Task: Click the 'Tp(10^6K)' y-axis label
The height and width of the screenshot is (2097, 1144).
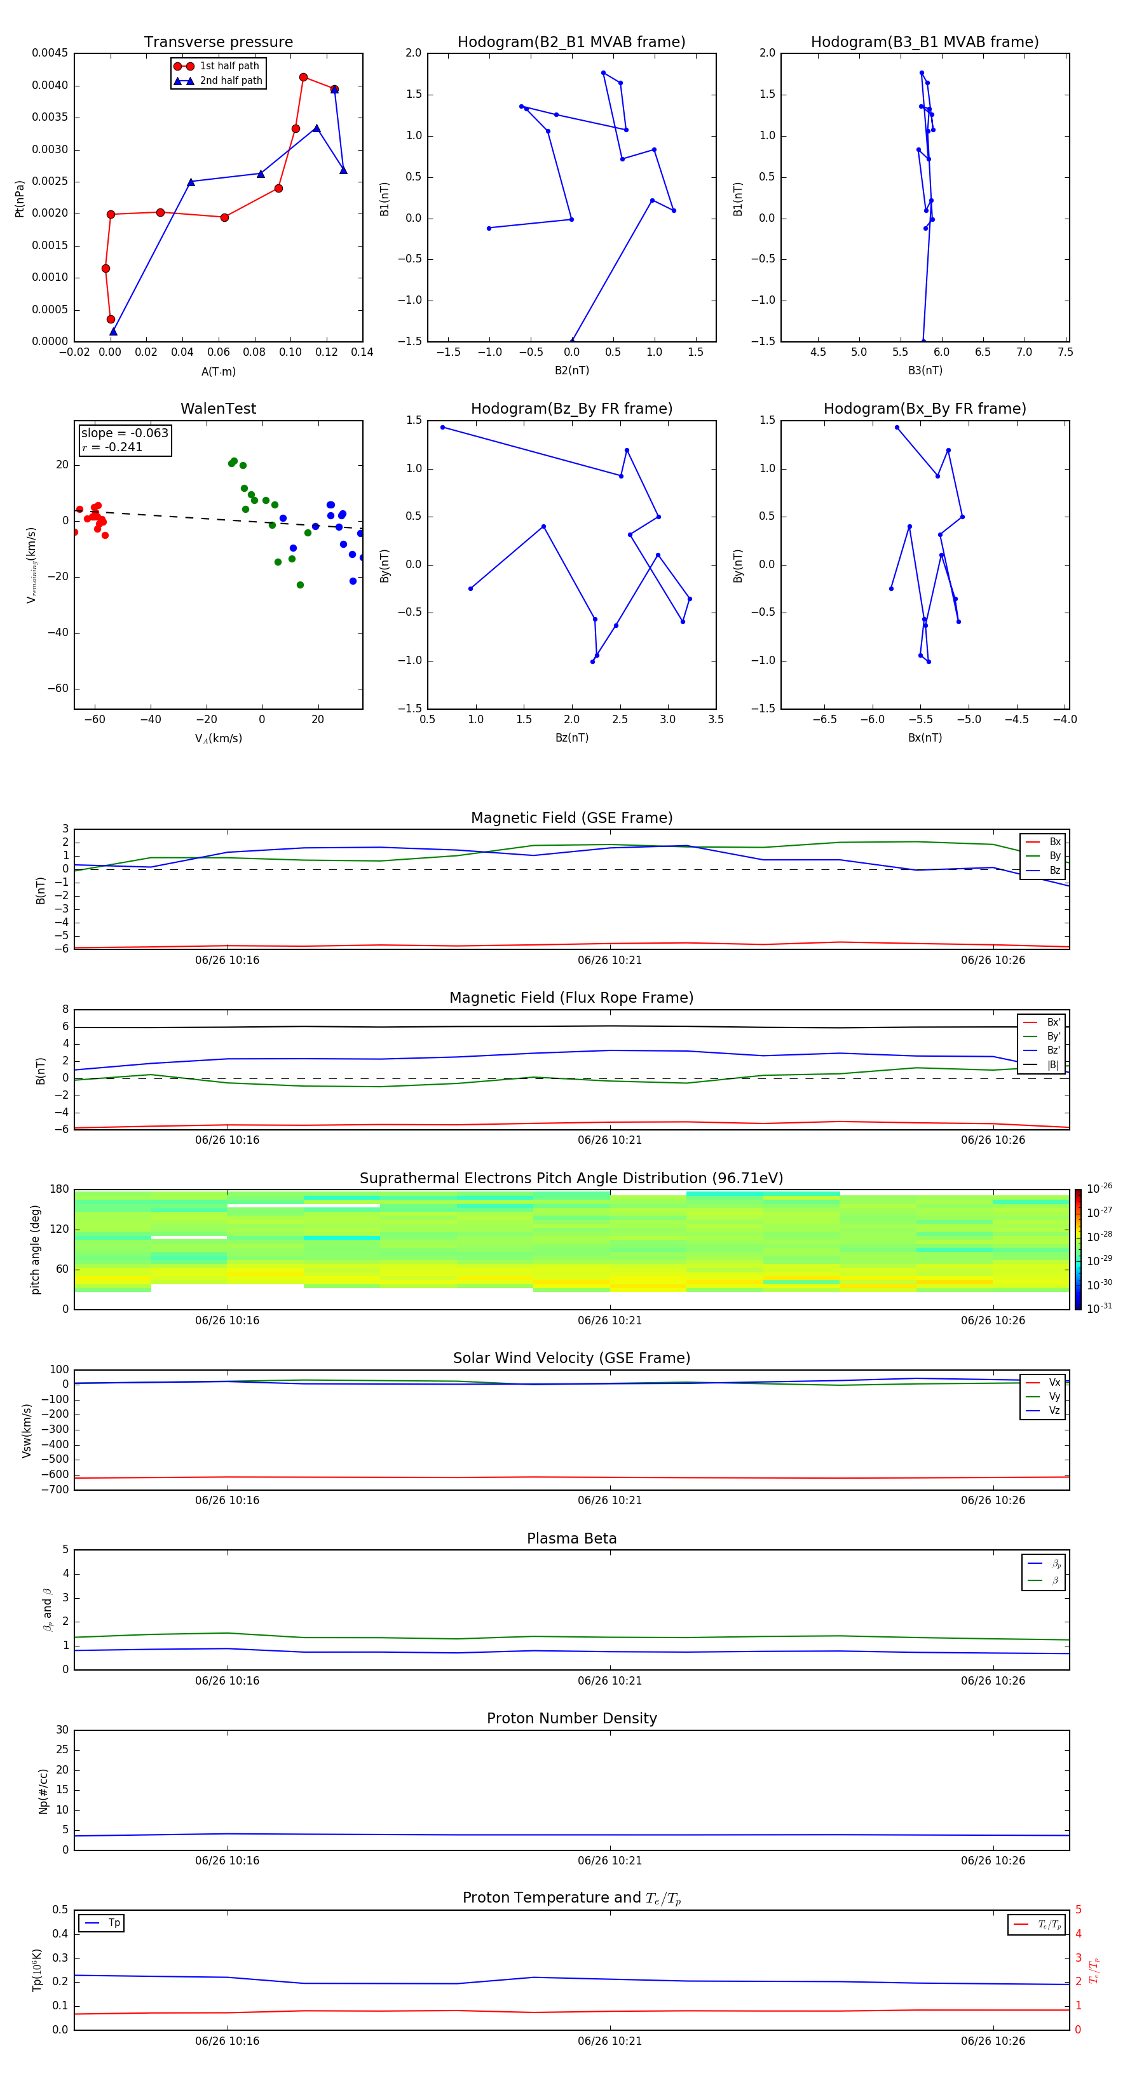Action: pyautogui.click(x=37, y=1970)
